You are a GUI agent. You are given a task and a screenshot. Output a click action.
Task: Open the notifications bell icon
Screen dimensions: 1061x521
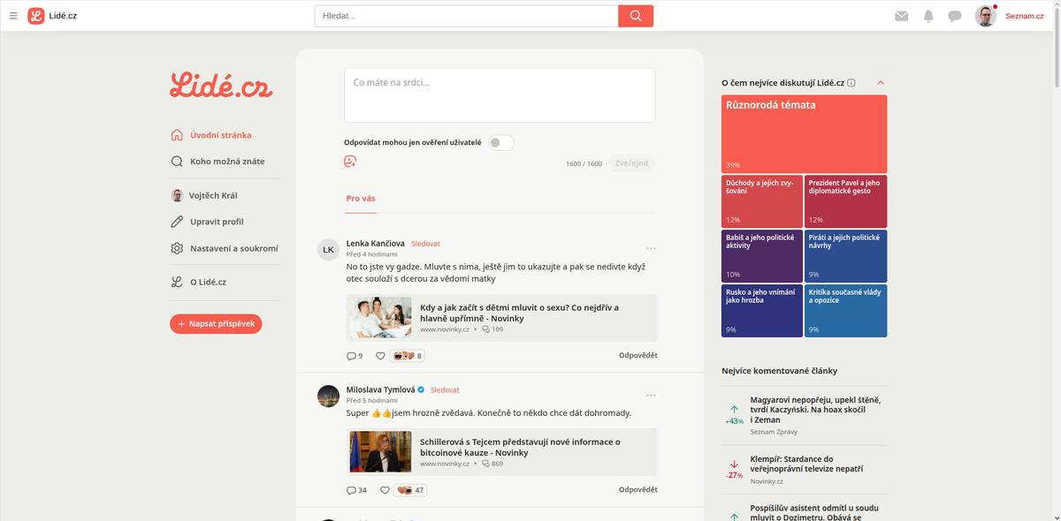coord(928,16)
